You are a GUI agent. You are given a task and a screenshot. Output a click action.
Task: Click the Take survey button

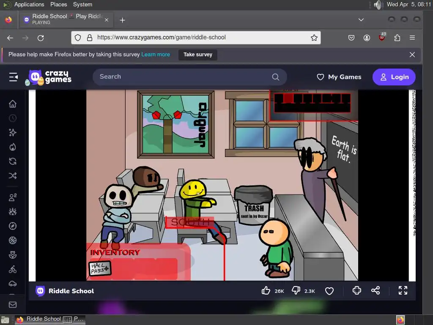[198, 55]
